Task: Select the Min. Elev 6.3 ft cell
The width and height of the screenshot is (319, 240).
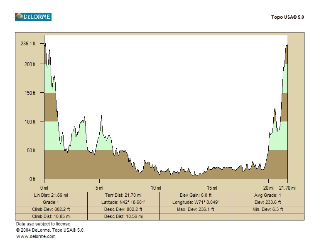Action: [x=268, y=209]
